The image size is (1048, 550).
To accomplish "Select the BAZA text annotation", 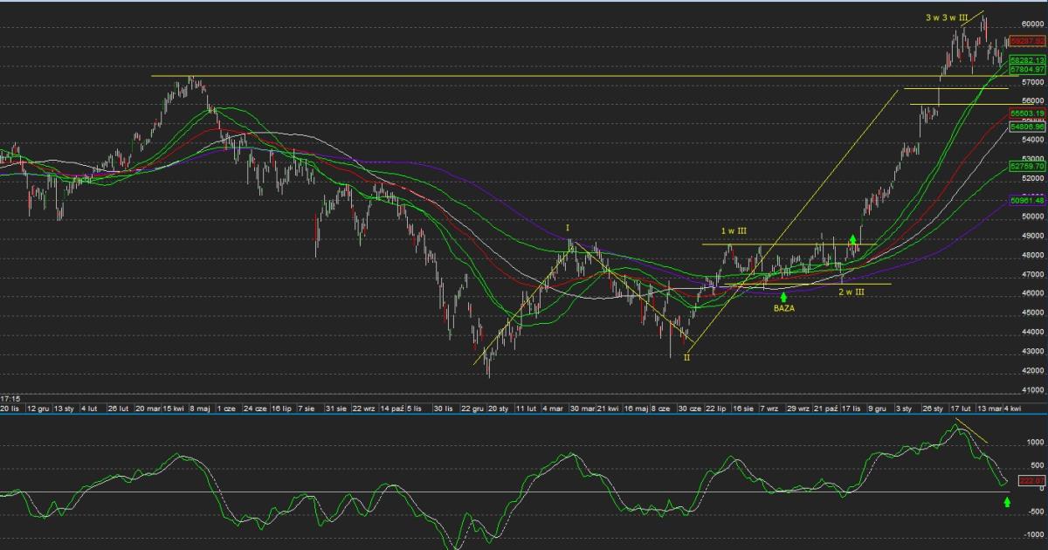I will point(784,308).
